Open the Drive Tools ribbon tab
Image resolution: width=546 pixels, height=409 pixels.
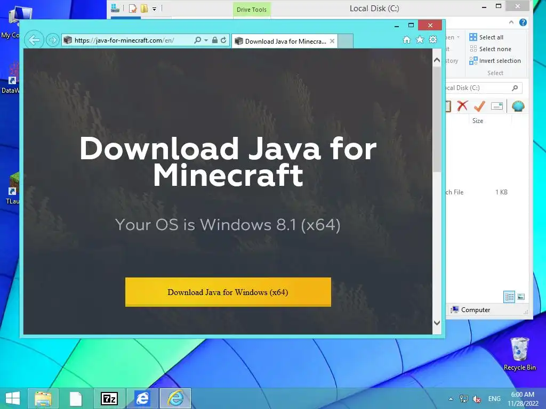252,10
